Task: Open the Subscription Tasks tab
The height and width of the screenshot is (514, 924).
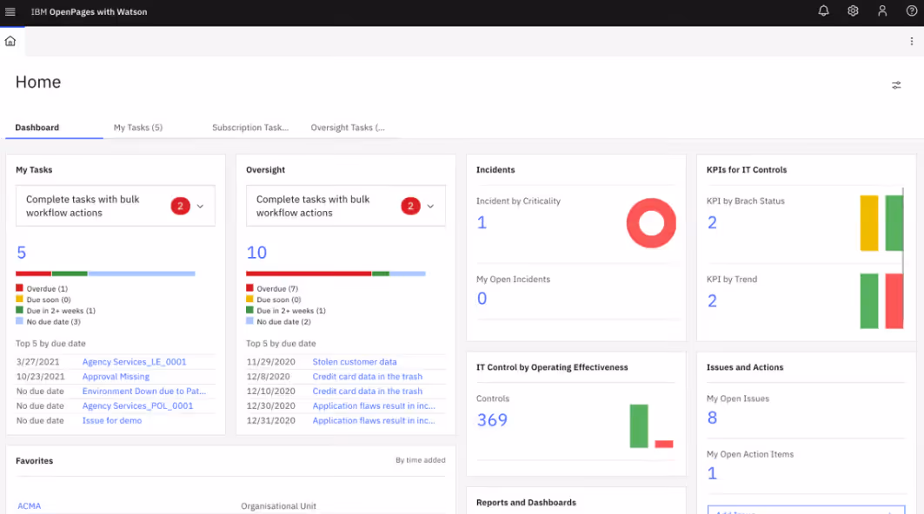Action: (x=250, y=127)
